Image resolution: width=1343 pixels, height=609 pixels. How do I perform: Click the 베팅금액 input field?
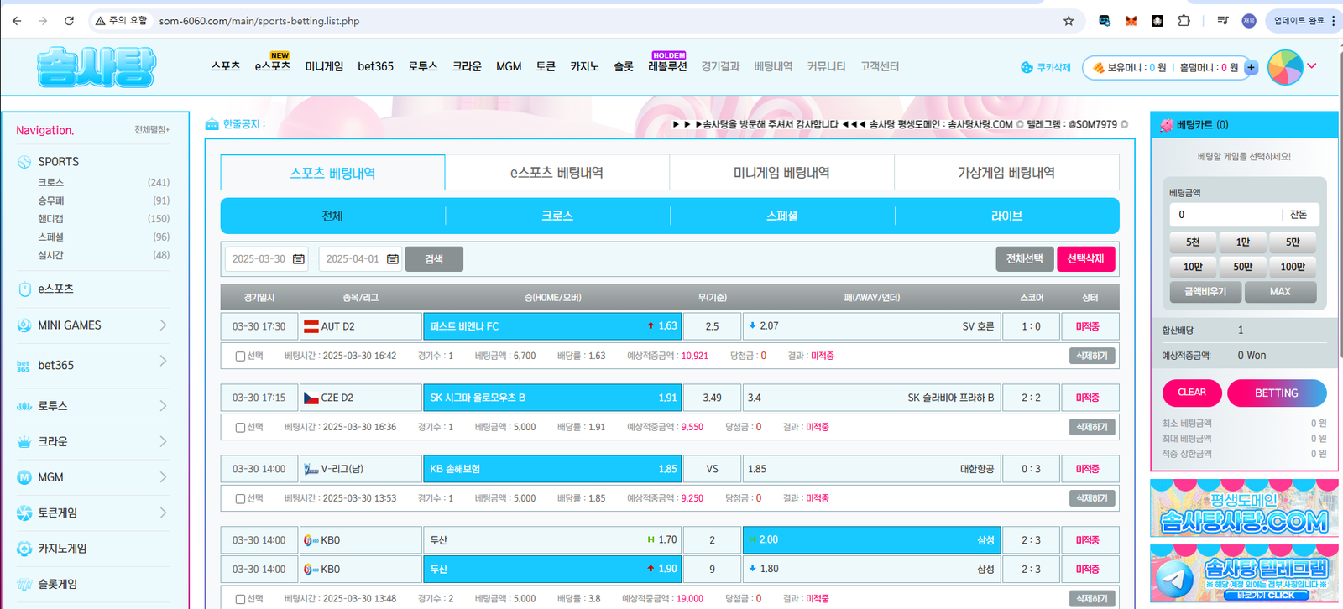[x=1225, y=215]
